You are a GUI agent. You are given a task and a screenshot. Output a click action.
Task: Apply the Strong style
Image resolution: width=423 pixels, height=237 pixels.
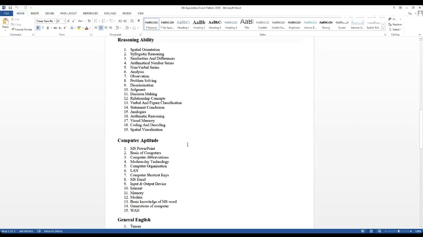326,24
